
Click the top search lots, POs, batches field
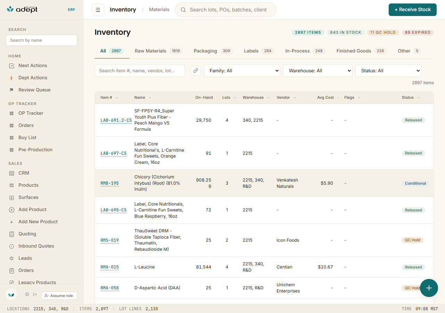click(x=226, y=10)
